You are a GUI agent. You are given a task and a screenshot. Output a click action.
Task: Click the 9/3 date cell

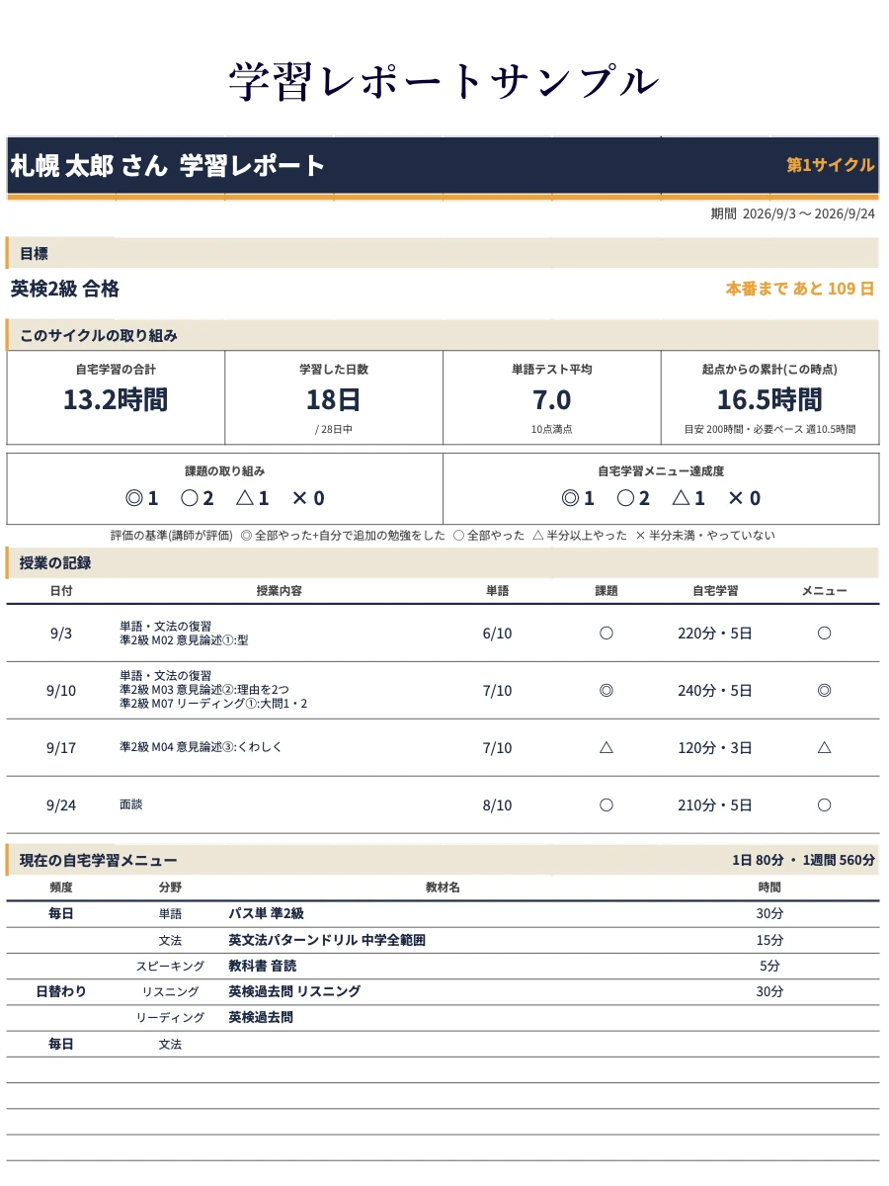tap(61, 634)
